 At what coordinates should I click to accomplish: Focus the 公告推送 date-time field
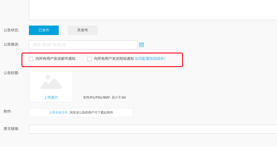(83, 45)
